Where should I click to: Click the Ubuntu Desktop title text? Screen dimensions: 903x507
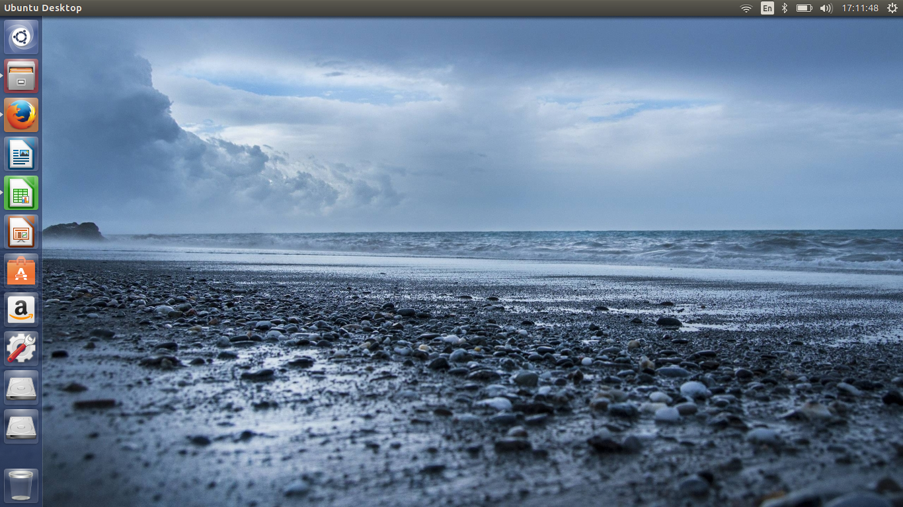[43, 8]
